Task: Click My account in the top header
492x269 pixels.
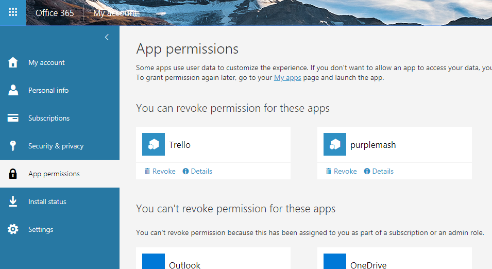Action: tap(115, 13)
